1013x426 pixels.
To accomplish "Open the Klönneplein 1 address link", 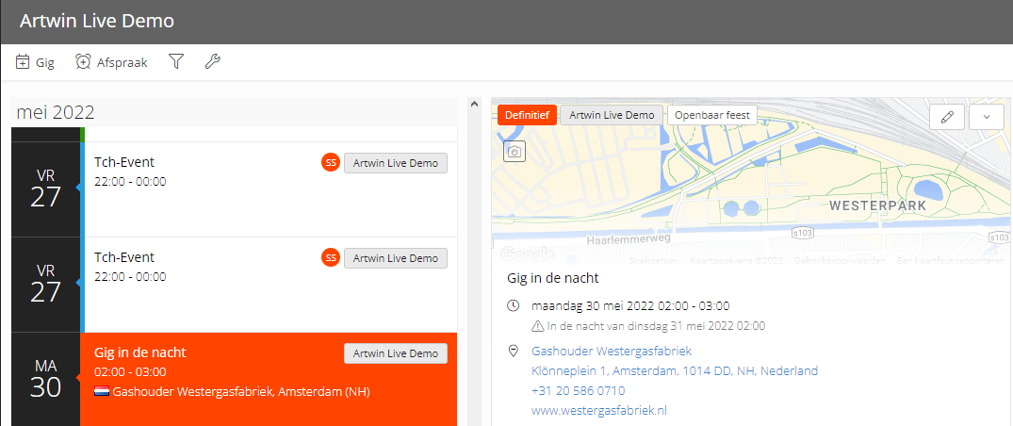I will (x=675, y=371).
